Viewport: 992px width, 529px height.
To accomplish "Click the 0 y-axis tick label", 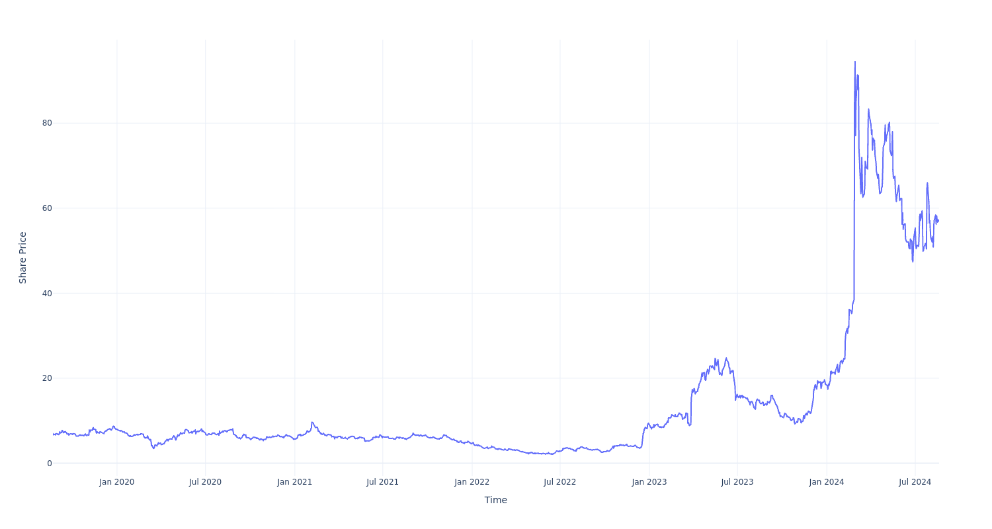I will pos(49,464).
